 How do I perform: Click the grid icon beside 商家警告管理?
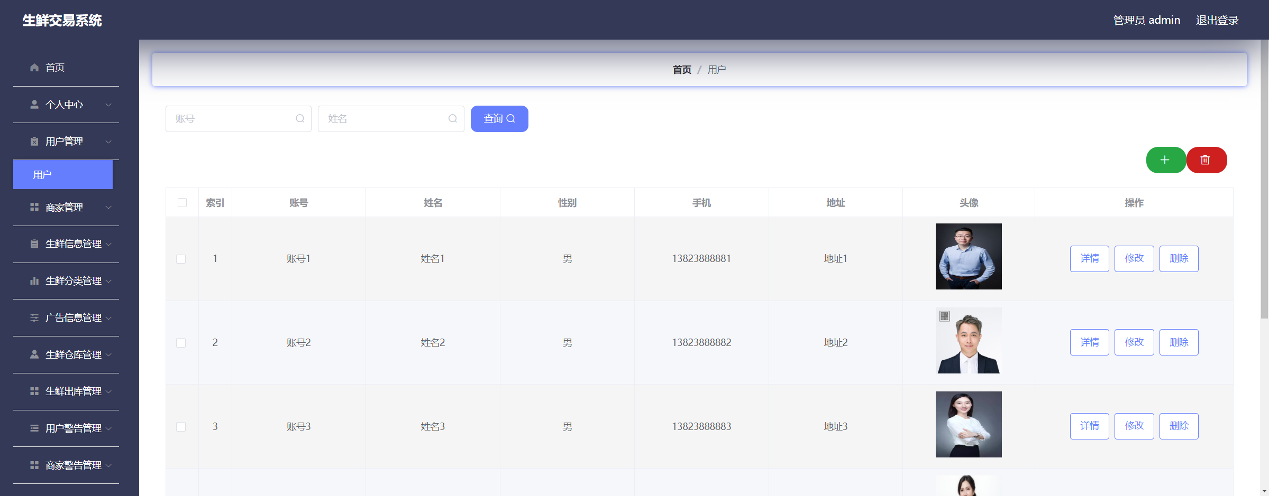(x=34, y=465)
